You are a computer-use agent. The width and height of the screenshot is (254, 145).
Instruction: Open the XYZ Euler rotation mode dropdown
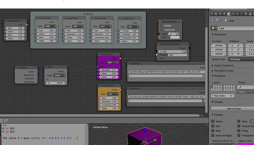point(241,59)
